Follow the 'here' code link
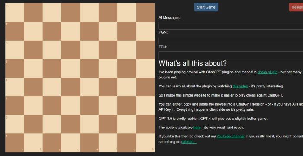 coord(197,128)
